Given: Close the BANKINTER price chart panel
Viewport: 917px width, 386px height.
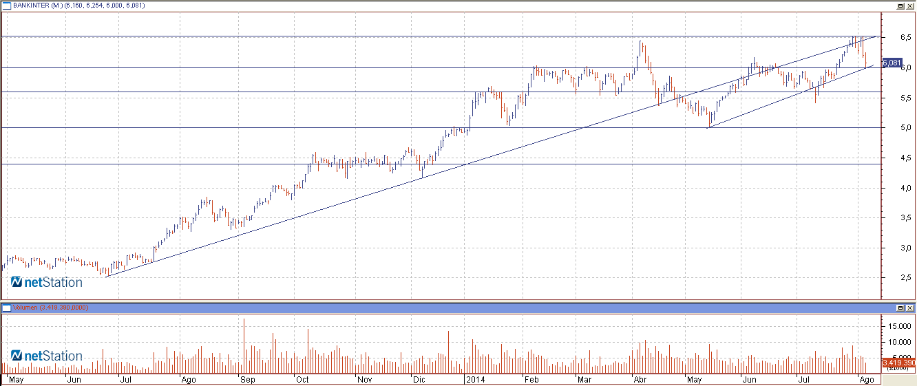Looking at the screenshot, I should [x=910, y=5].
